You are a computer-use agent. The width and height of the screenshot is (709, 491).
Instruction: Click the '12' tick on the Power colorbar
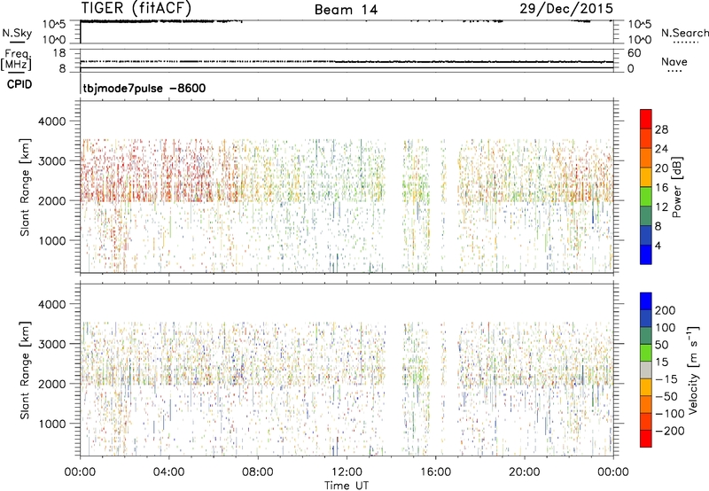click(661, 207)
